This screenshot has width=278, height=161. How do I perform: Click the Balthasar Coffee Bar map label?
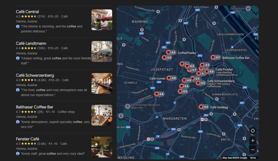point(236,58)
